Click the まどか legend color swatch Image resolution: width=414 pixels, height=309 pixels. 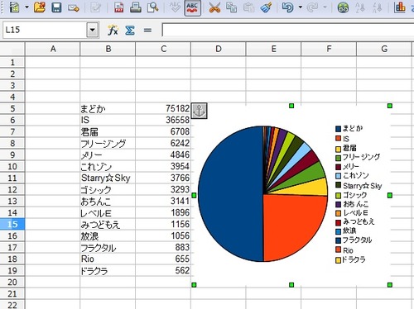(339, 129)
